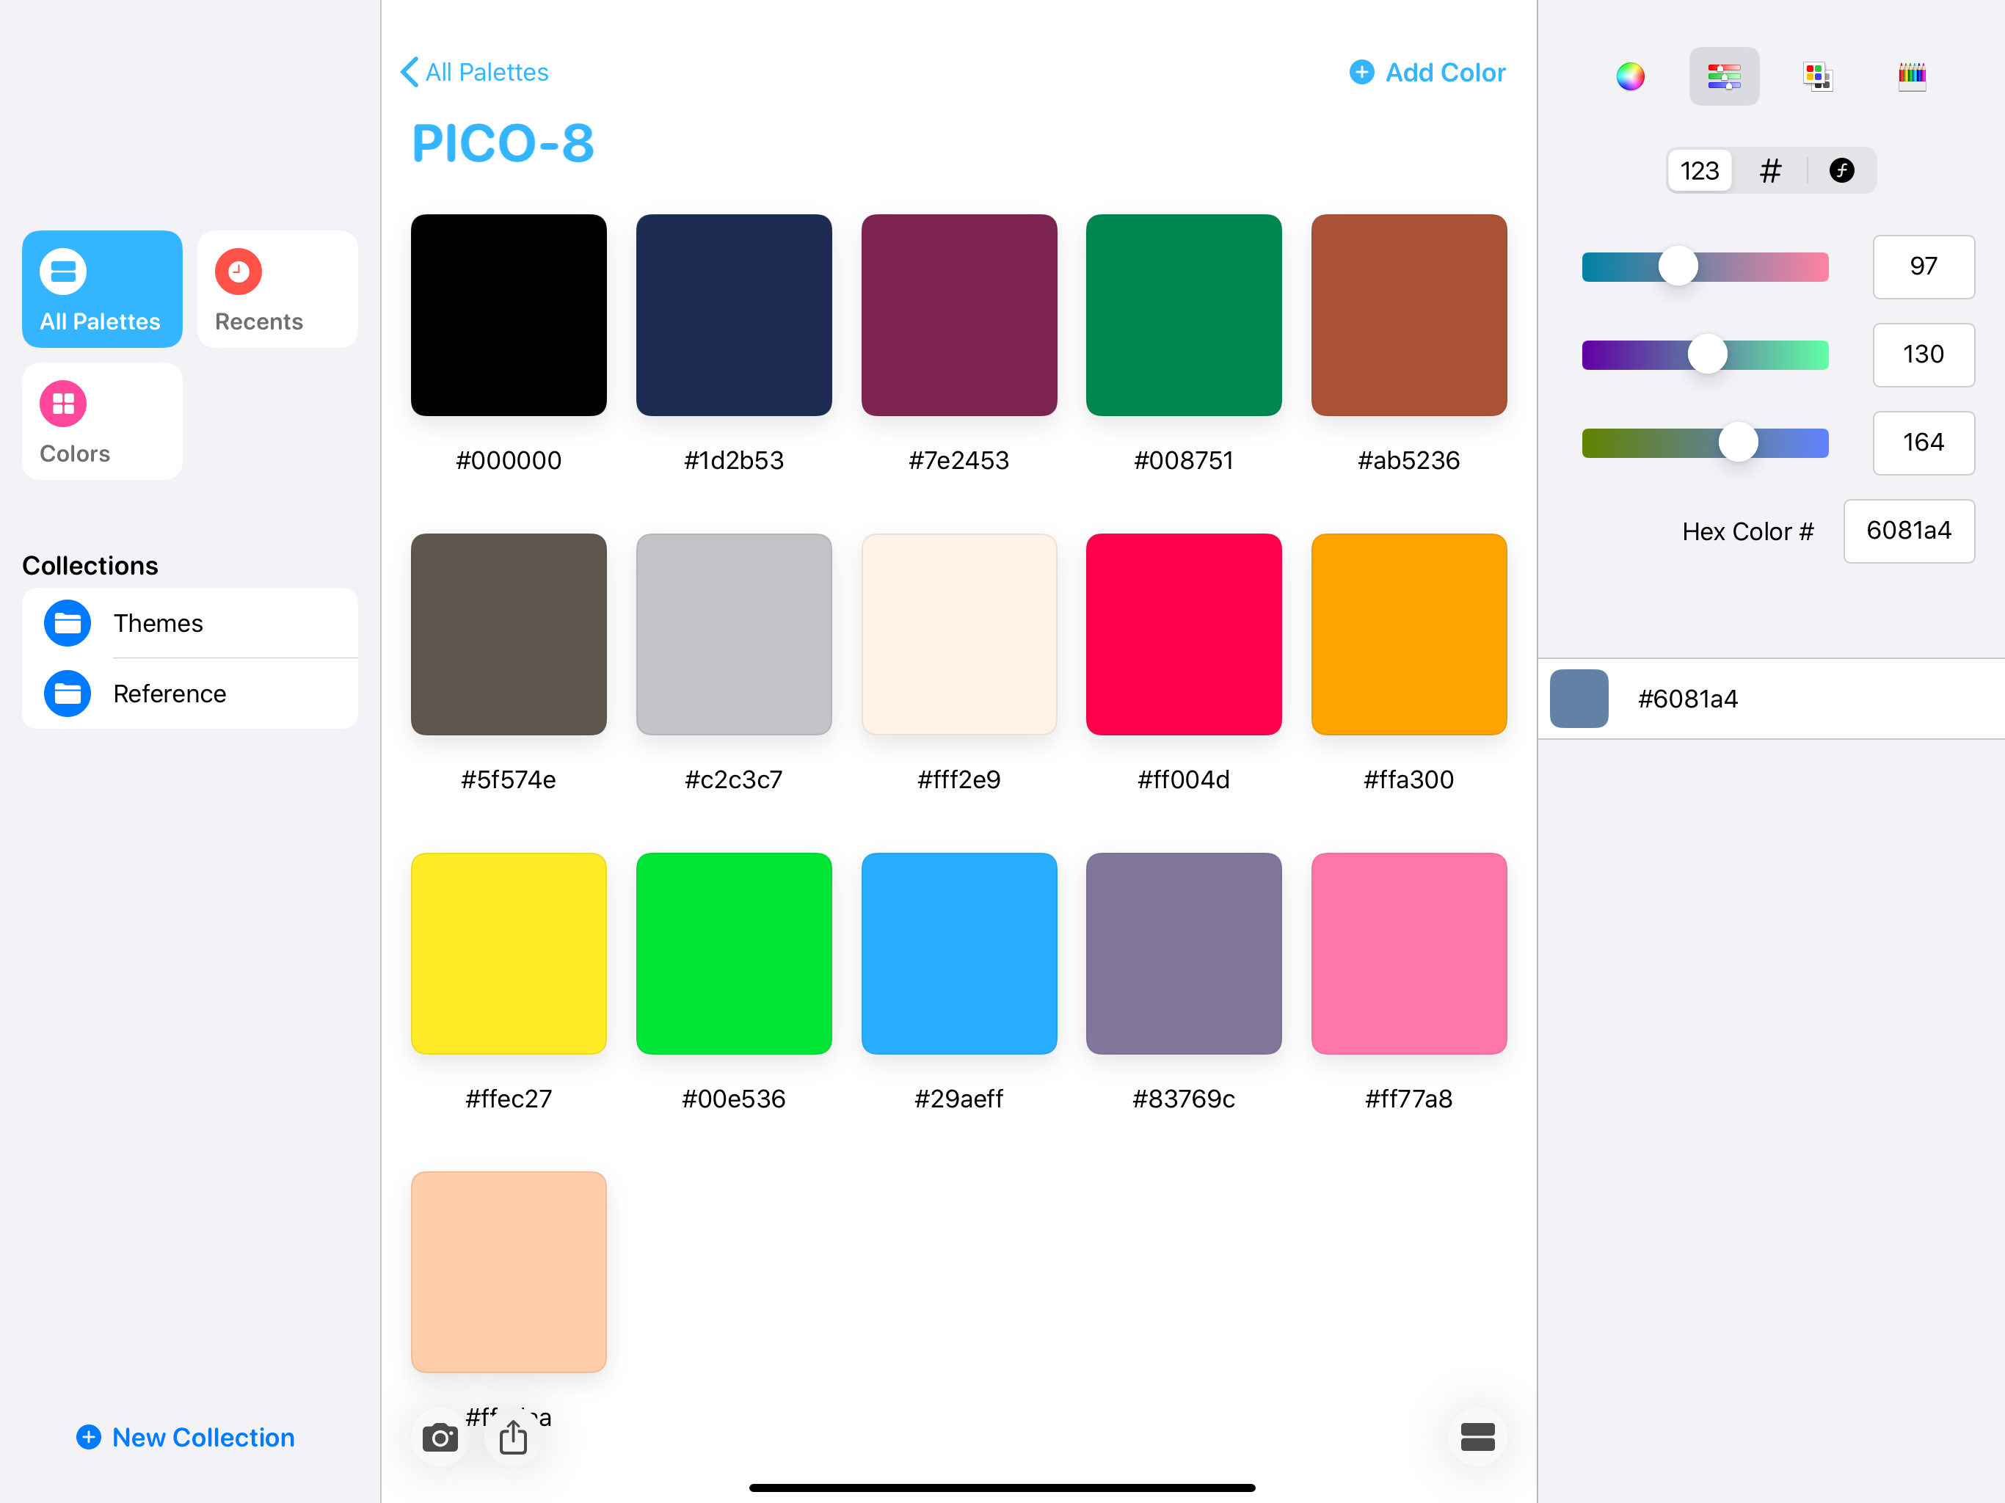Click the Hex Color input field
This screenshot has width=2005, height=1503.
click(1908, 531)
